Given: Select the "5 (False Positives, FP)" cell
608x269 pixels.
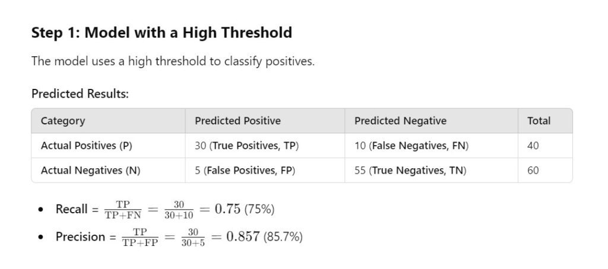Looking at the screenshot, I should pos(245,171).
